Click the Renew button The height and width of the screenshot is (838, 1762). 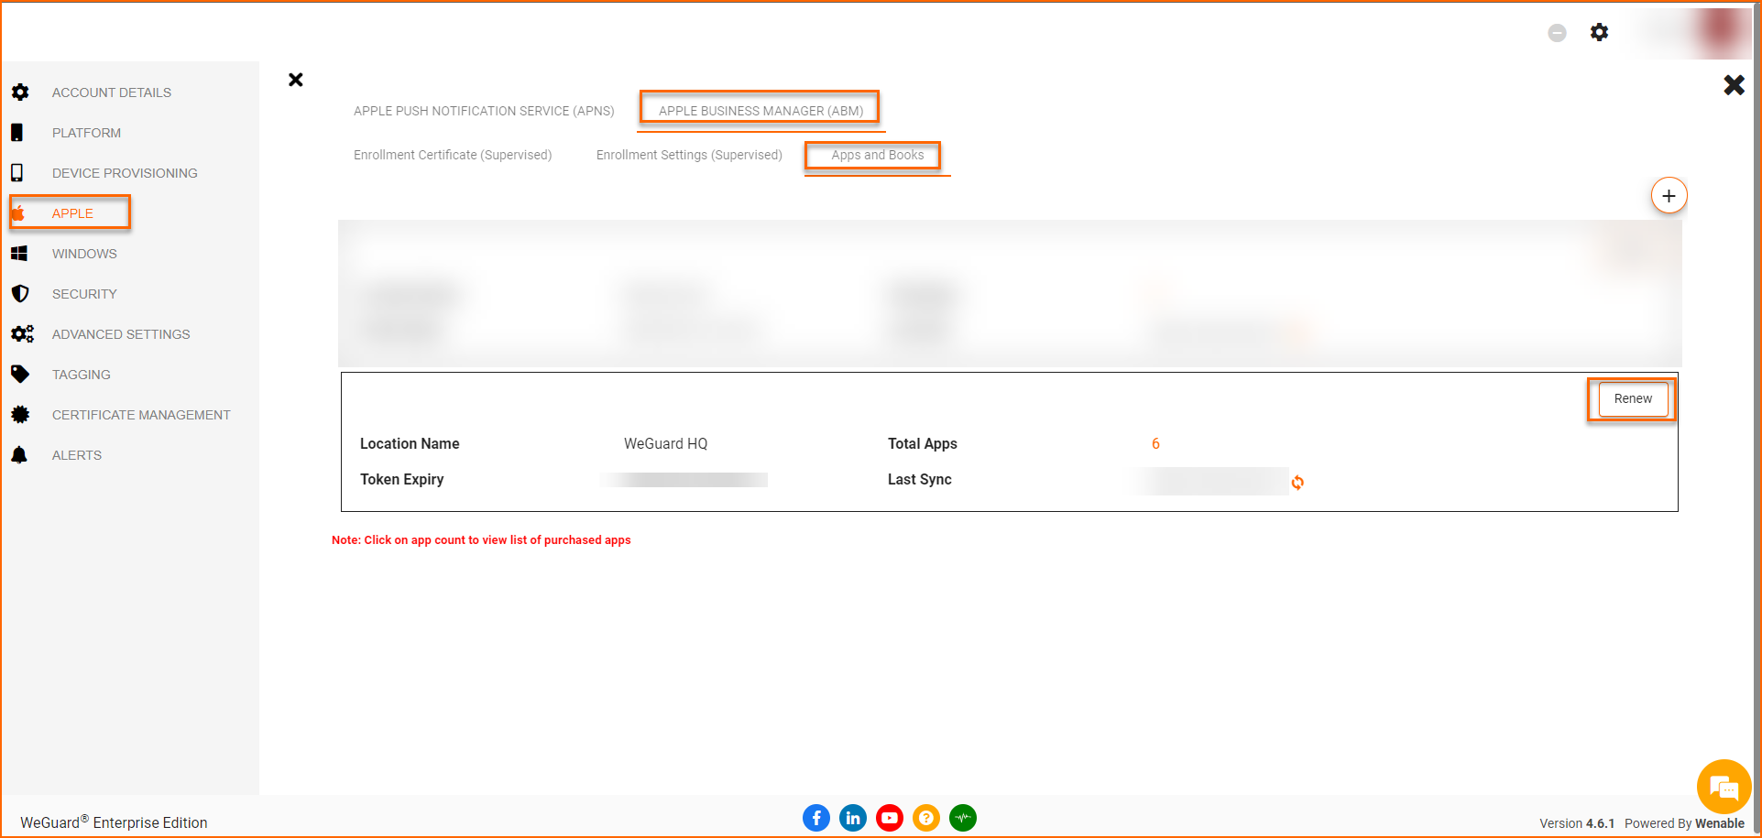[x=1633, y=399]
